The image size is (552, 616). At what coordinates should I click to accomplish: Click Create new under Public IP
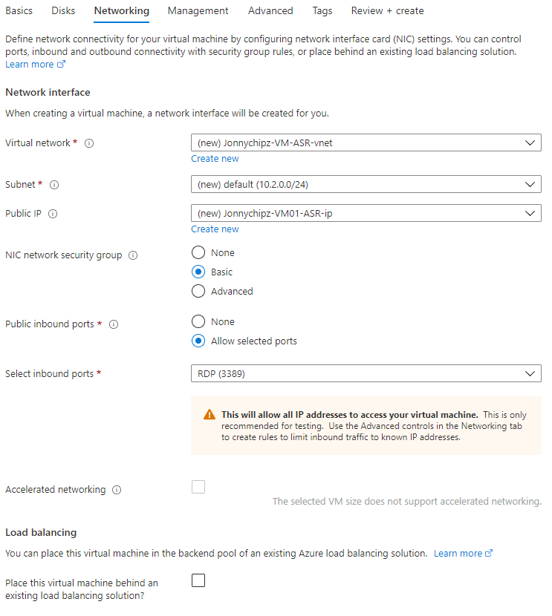(215, 229)
